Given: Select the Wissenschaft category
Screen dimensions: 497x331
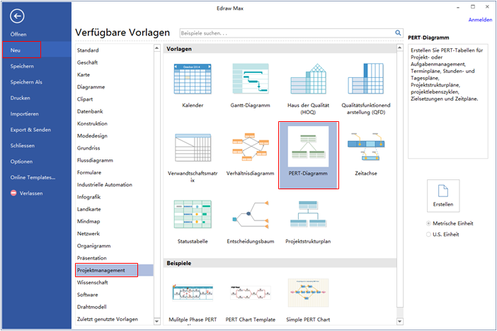Looking at the screenshot, I should tap(92, 282).
